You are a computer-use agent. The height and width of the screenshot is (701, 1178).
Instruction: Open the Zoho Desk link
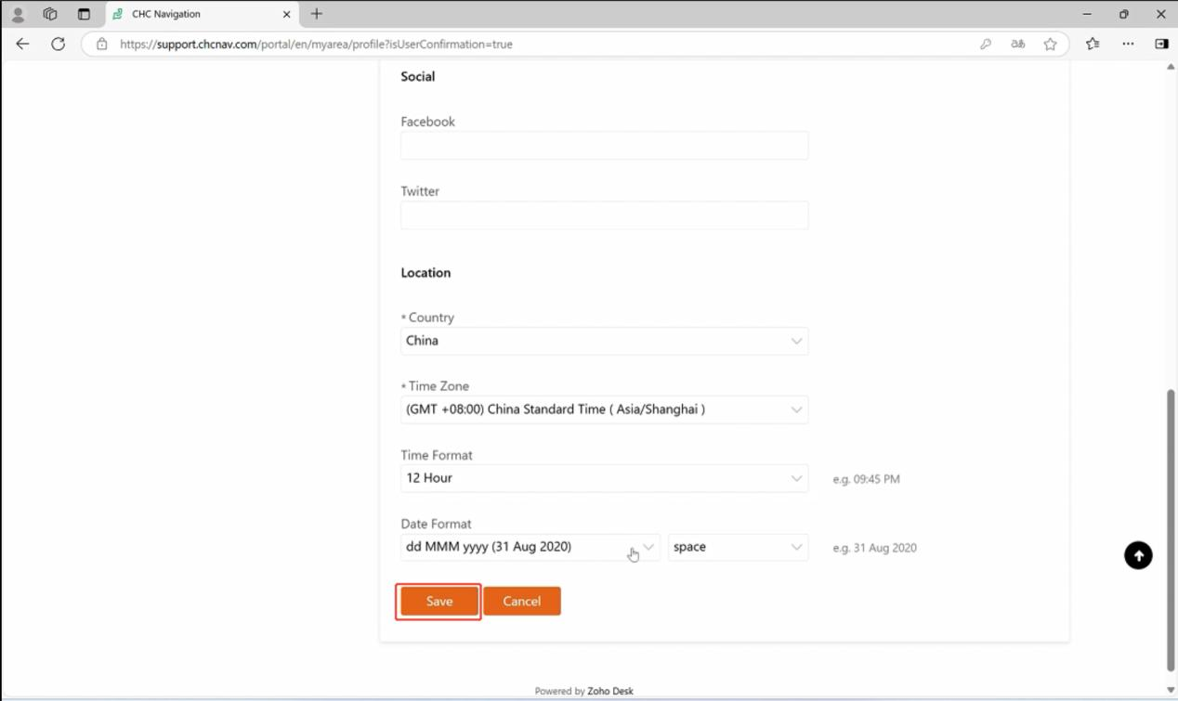(x=610, y=691)
